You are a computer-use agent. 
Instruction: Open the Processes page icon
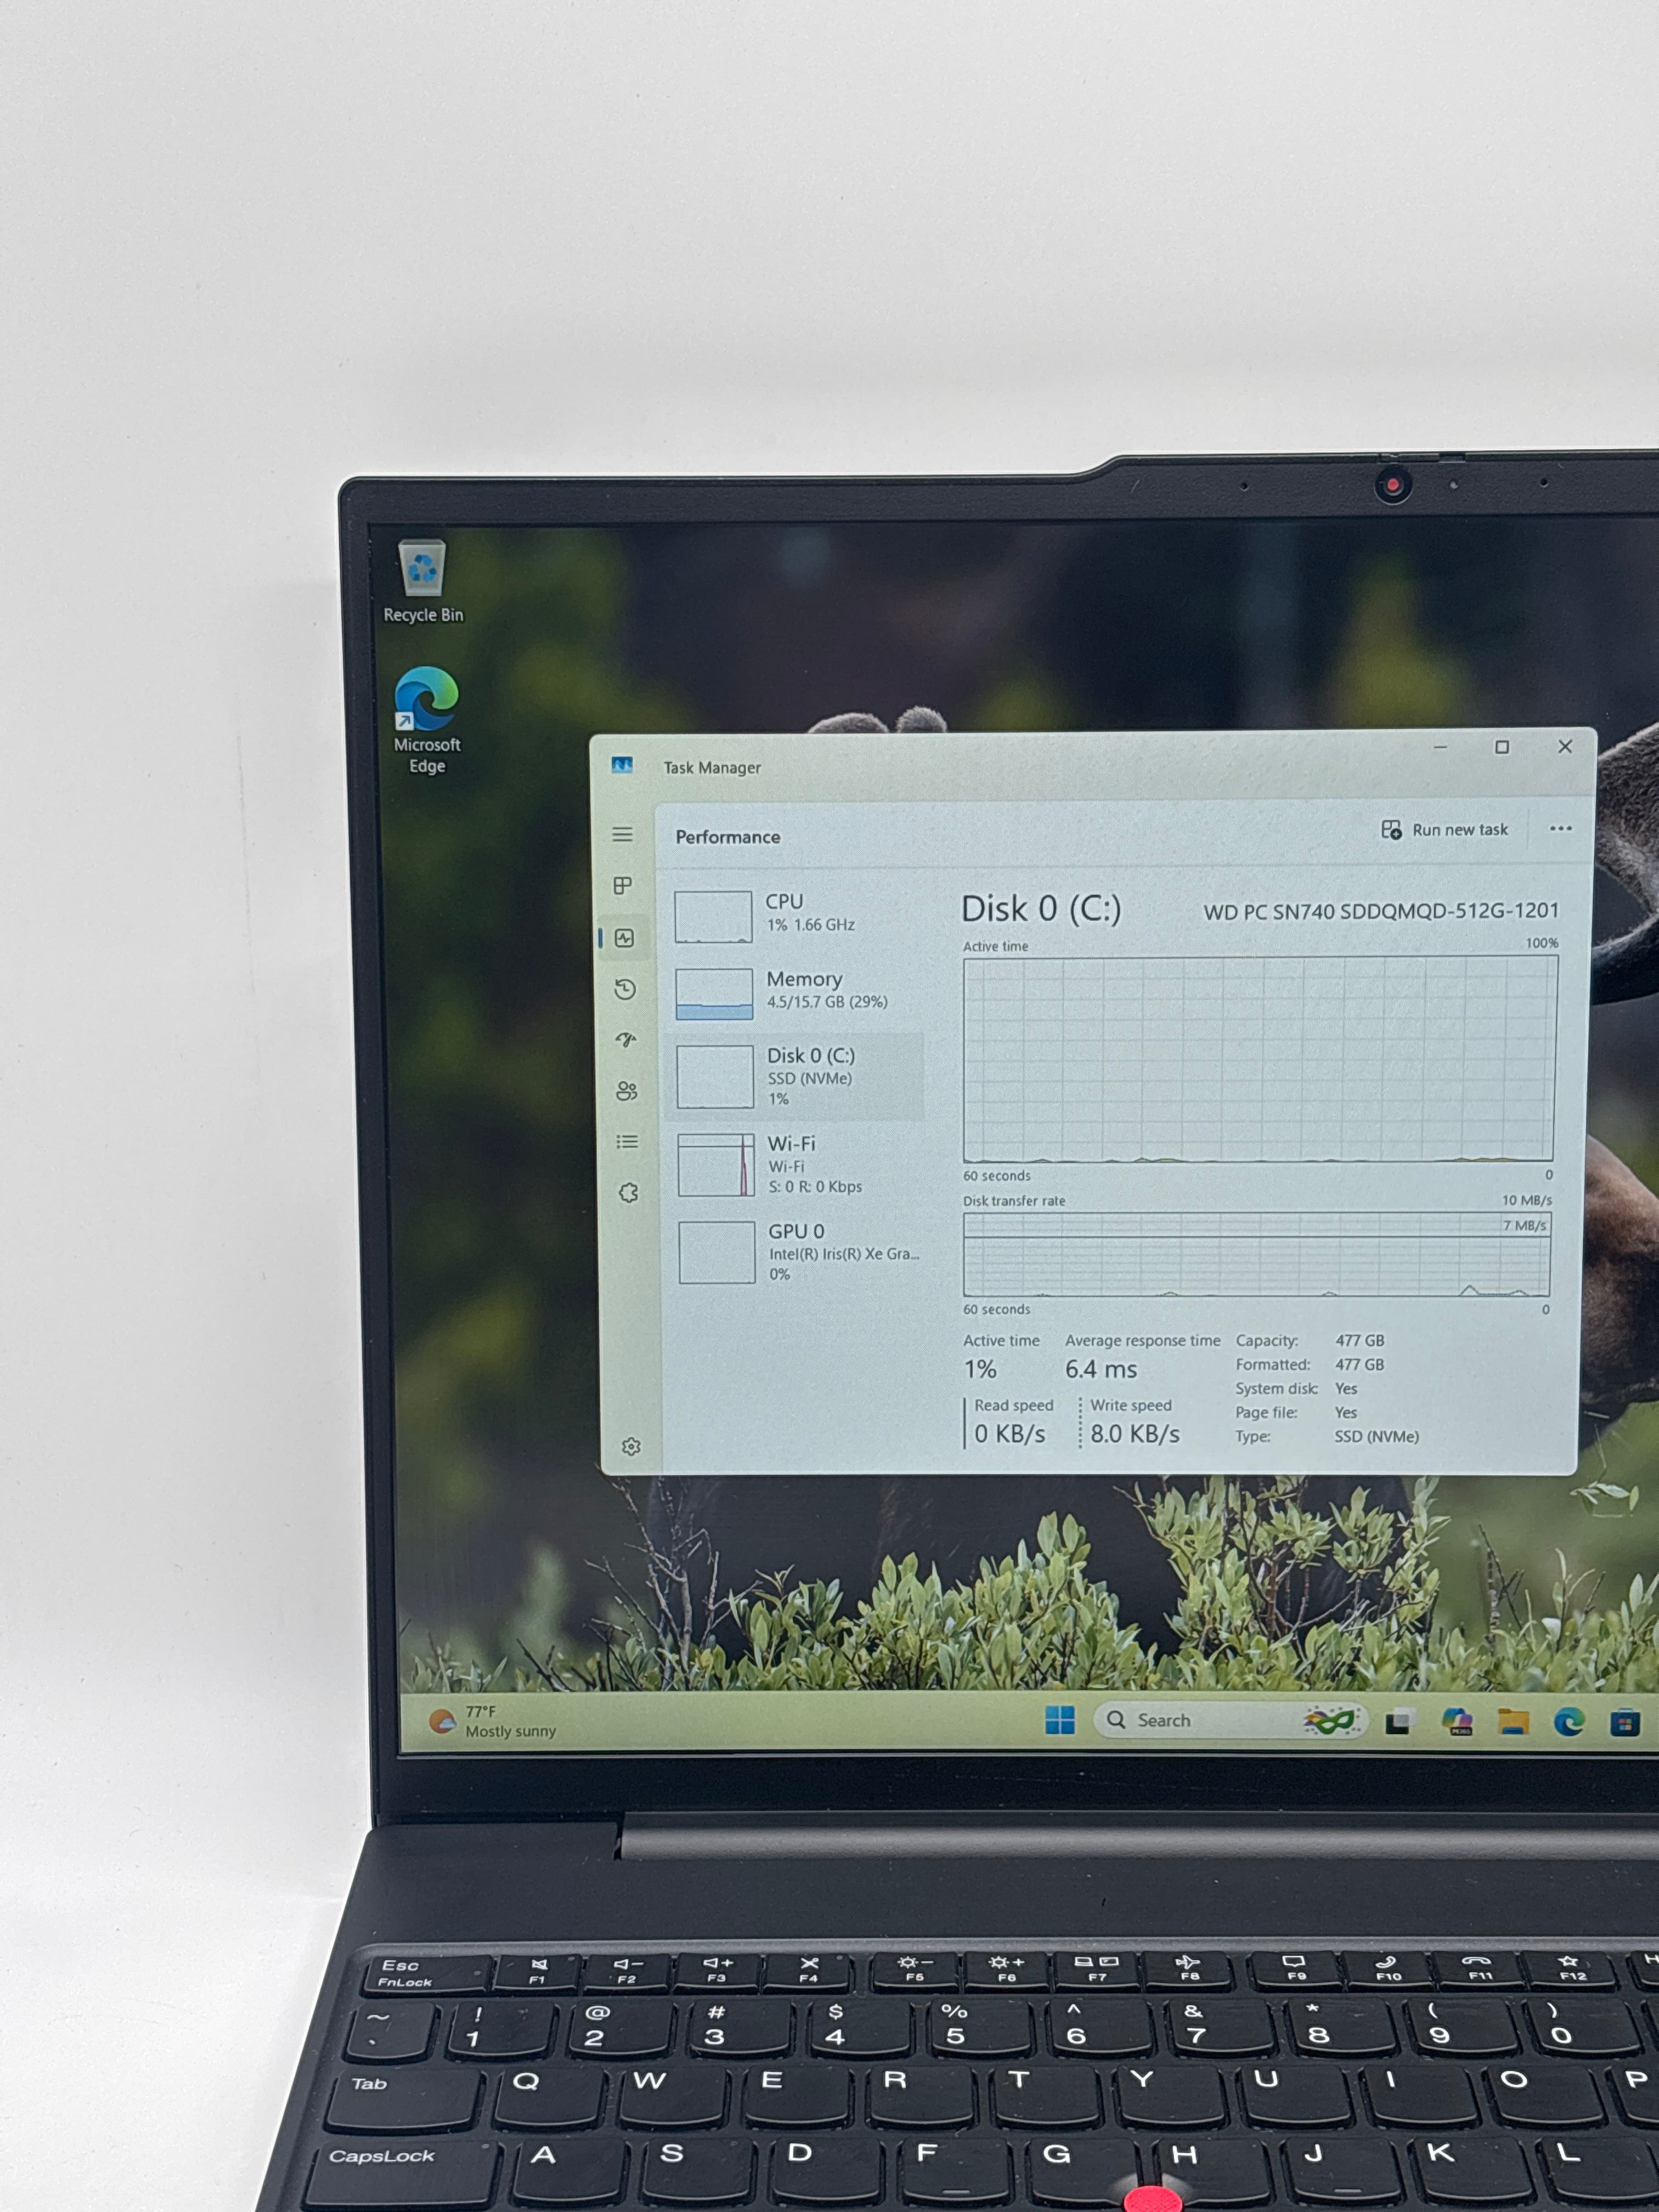622,885
